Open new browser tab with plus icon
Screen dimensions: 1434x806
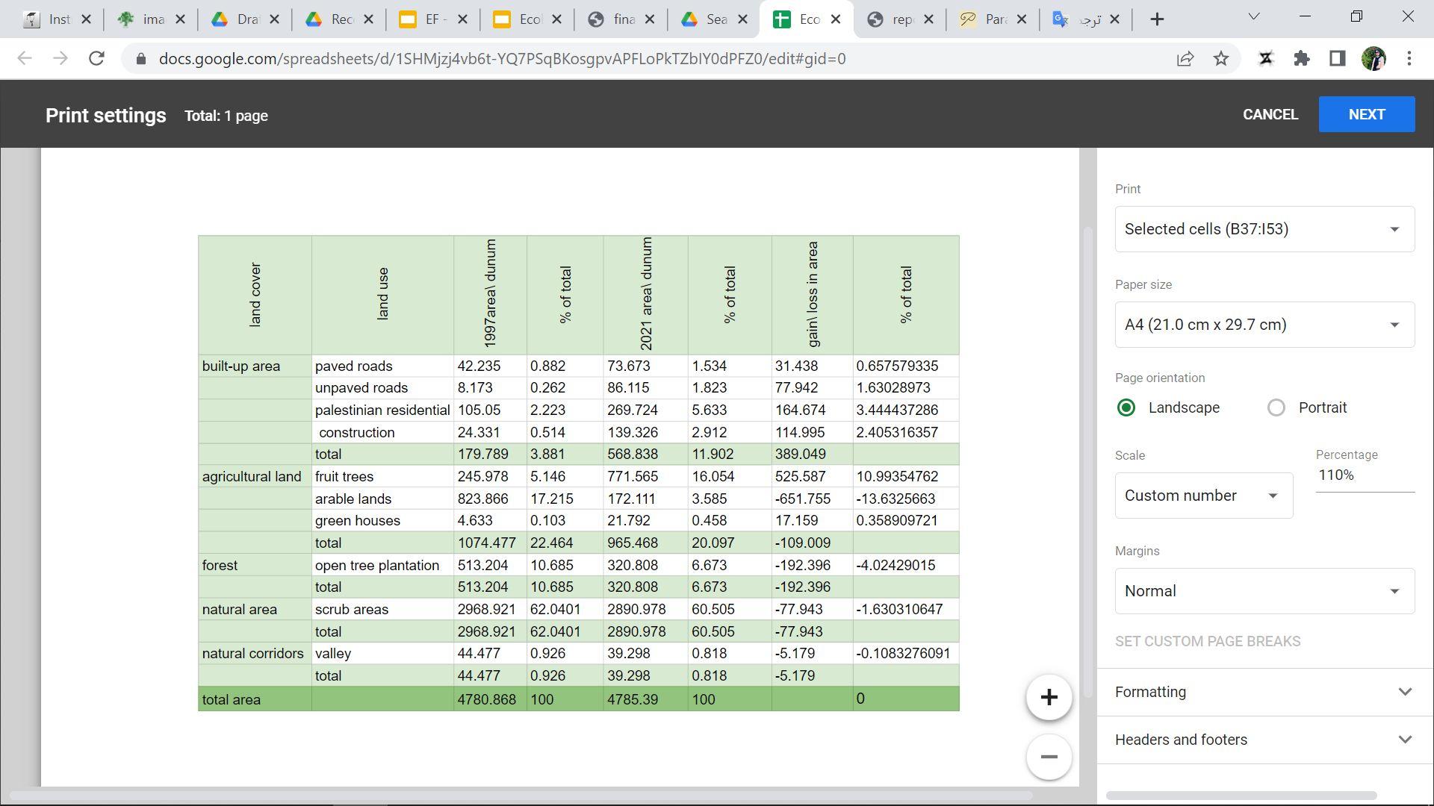(x=1157, y=19)
